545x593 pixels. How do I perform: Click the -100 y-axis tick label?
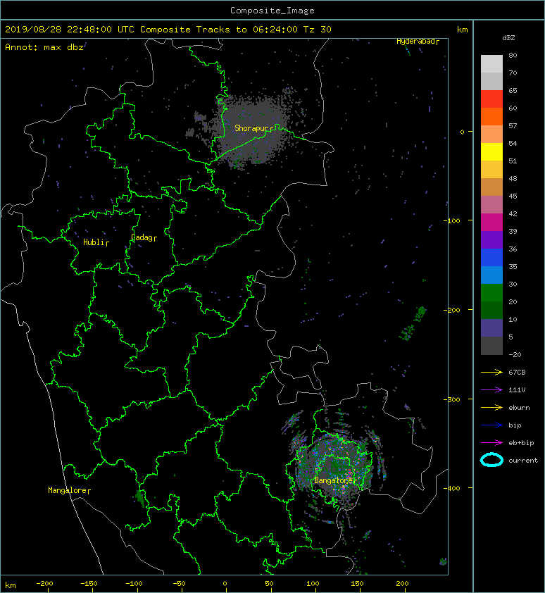point(451,220)
